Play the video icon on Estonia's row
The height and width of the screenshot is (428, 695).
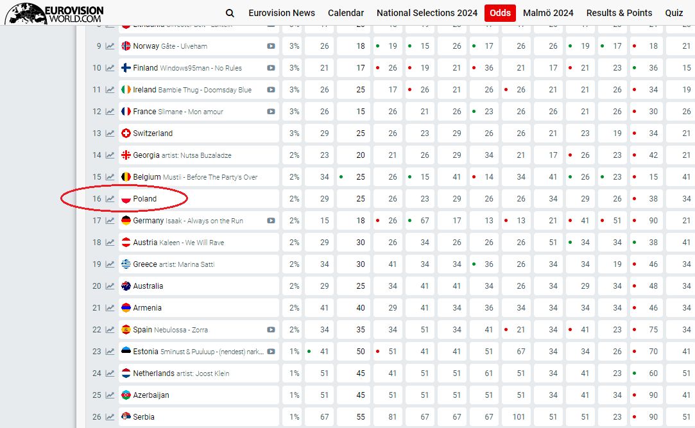271,352
